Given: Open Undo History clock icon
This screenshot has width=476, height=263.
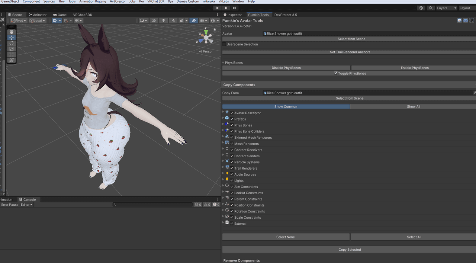Looking at the screenshot, I should click(x=421, y=8).
